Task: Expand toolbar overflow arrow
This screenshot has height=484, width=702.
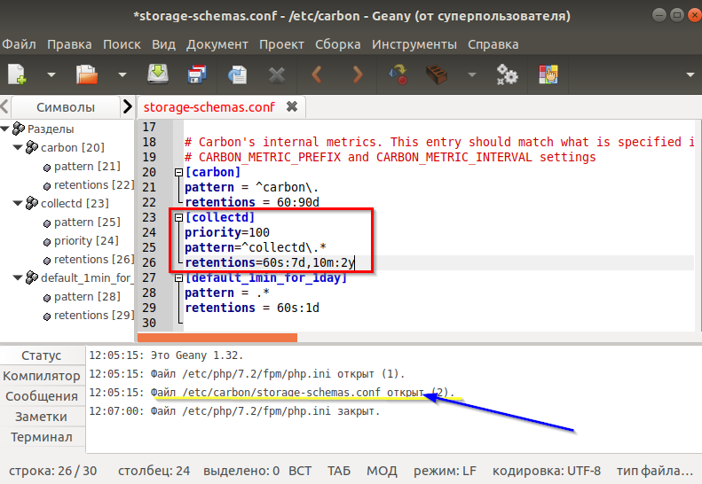Action: click(x=690, y=74)
